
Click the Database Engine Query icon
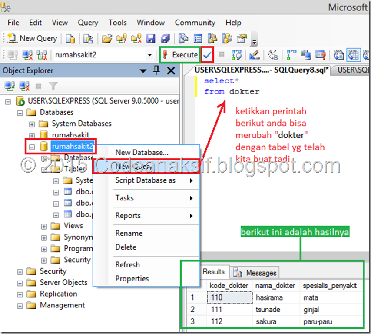coord(70,39)
